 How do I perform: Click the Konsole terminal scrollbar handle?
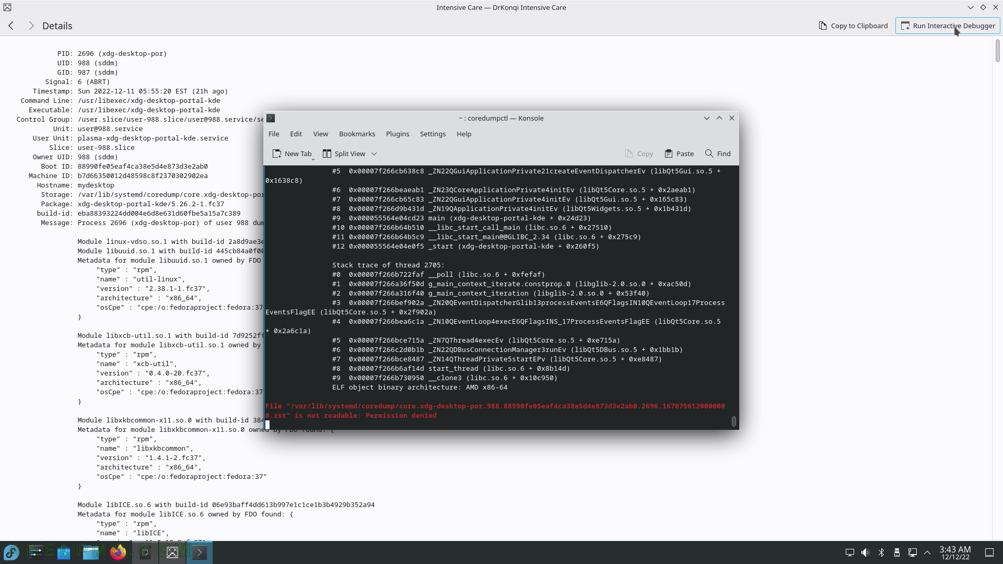[x=734, y=421]
